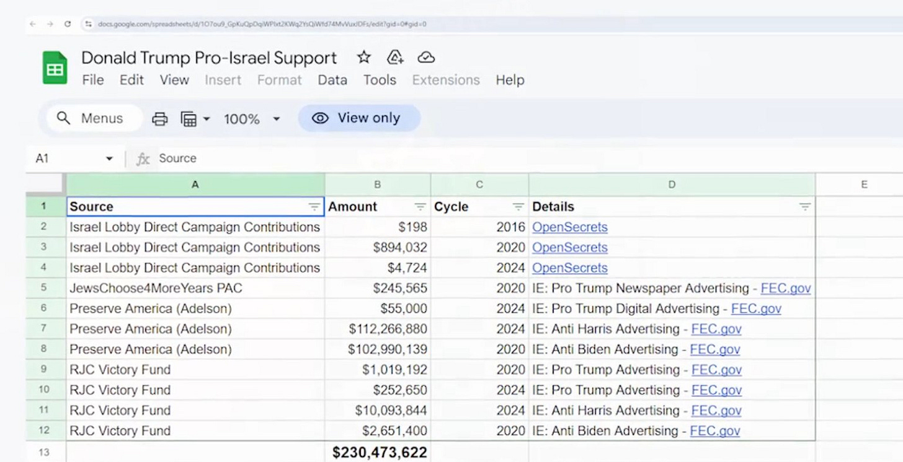The height and width of the screenshot is (462, 903).
Task: Open the Format menu
Action: point(279,80)
